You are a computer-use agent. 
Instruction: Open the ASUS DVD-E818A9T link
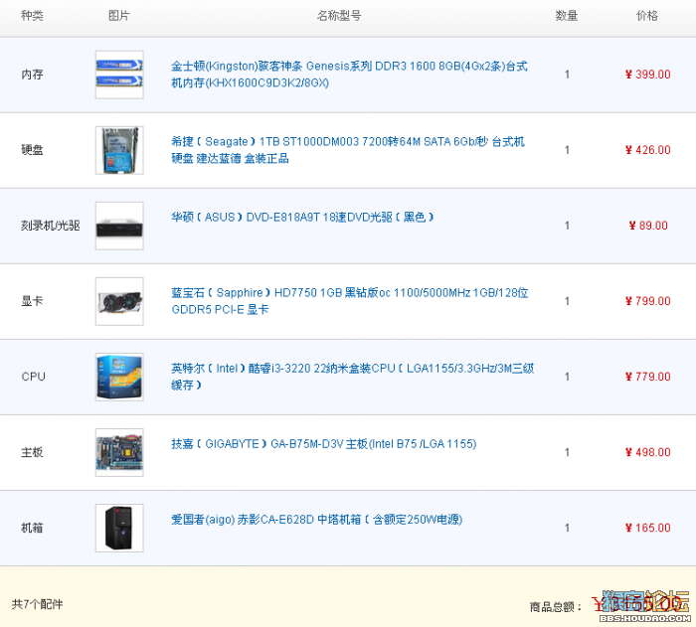(302, 218)
